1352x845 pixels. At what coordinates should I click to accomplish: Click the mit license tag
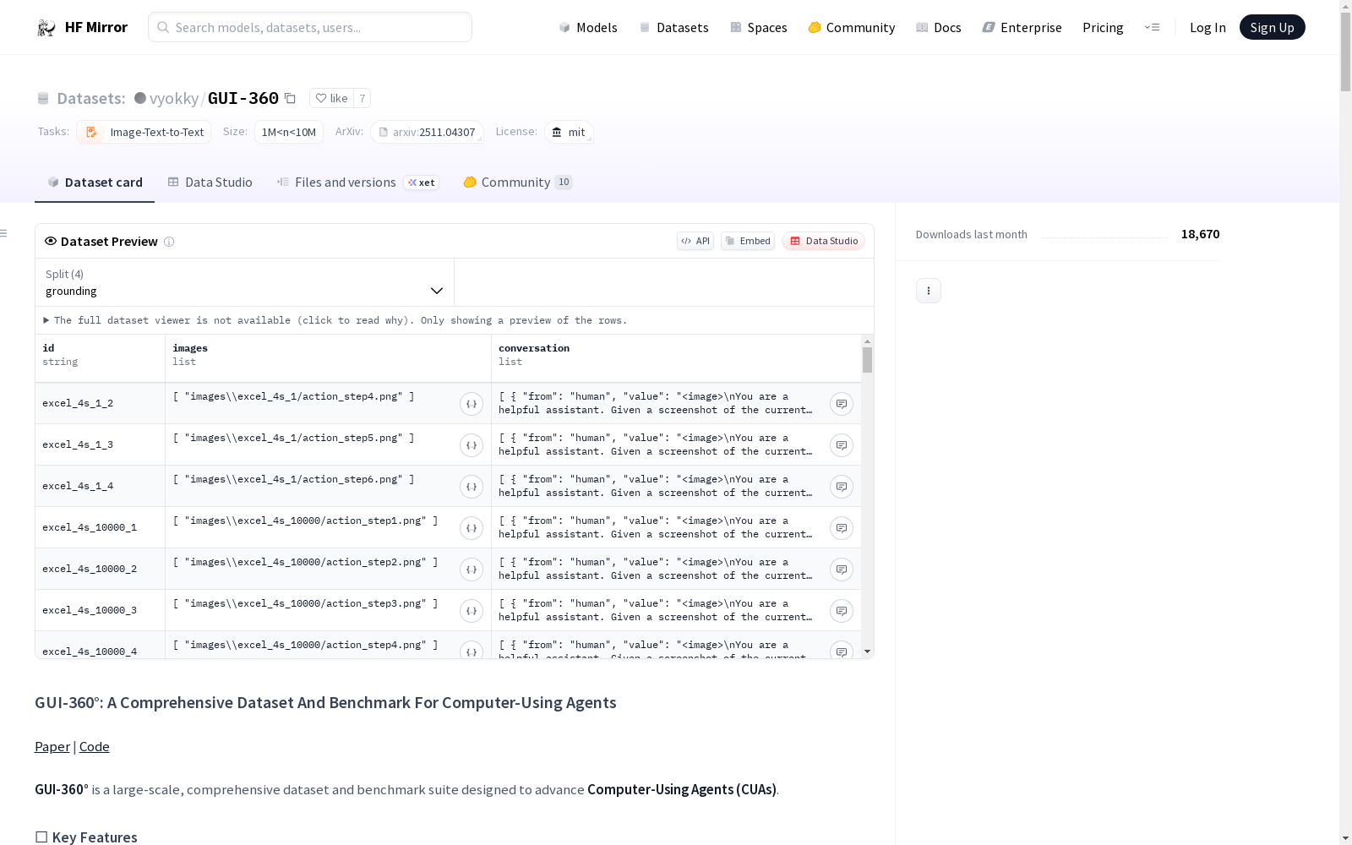[x=569, y=132]
